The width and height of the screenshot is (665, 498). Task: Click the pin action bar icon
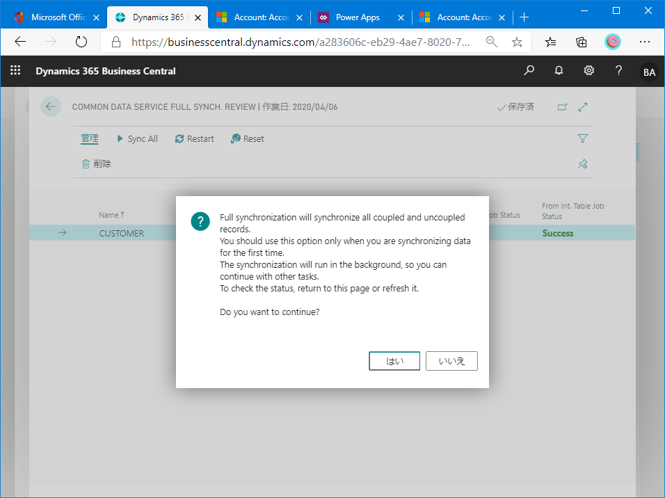coord(583,163)
